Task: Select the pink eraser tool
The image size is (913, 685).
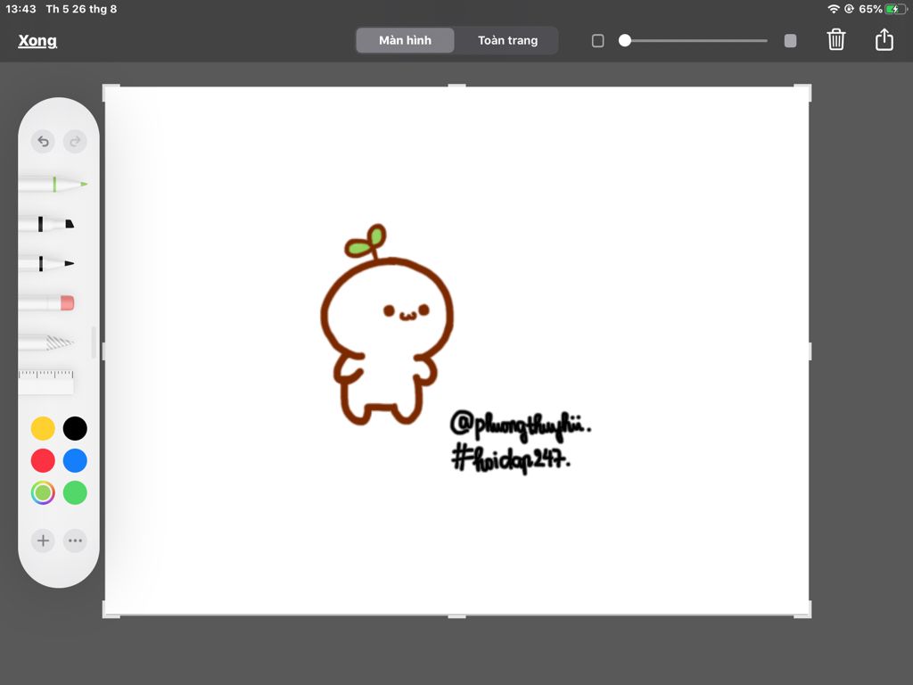Action: click(46, 302)
